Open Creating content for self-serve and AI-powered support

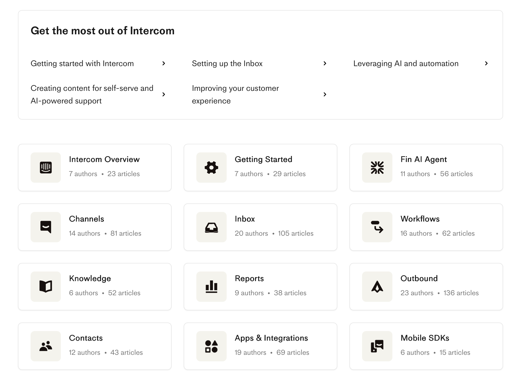(x=92, y=94)
